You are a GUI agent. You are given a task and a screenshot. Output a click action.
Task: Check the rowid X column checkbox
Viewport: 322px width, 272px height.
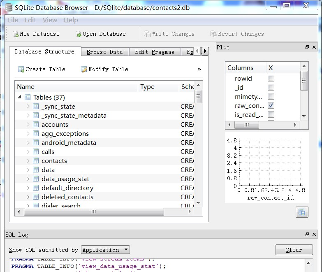pyautogui.click(x=271, y=78)
